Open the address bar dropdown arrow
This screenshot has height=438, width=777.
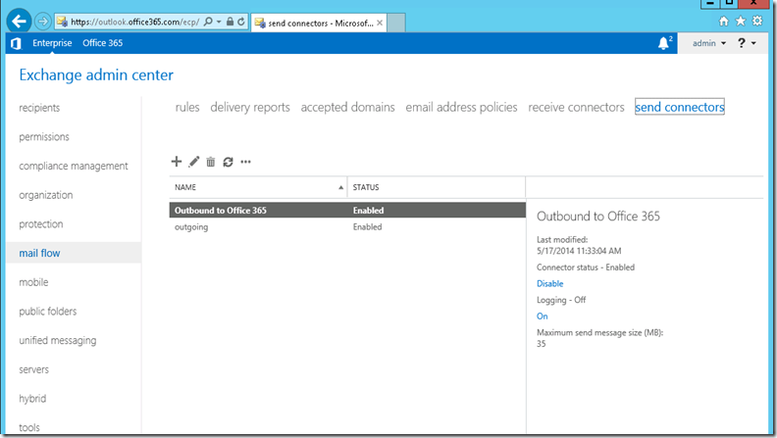point(219,22)
